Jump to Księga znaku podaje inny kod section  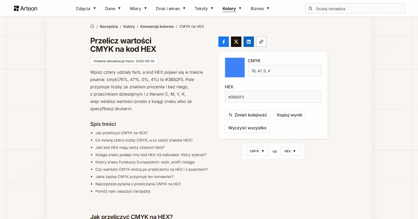coord(151,155)
